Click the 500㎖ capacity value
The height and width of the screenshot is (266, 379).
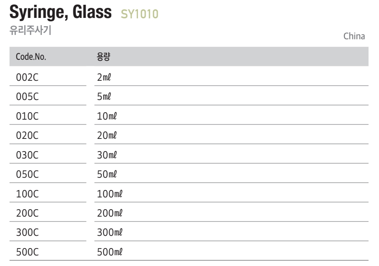coord(110,252)
